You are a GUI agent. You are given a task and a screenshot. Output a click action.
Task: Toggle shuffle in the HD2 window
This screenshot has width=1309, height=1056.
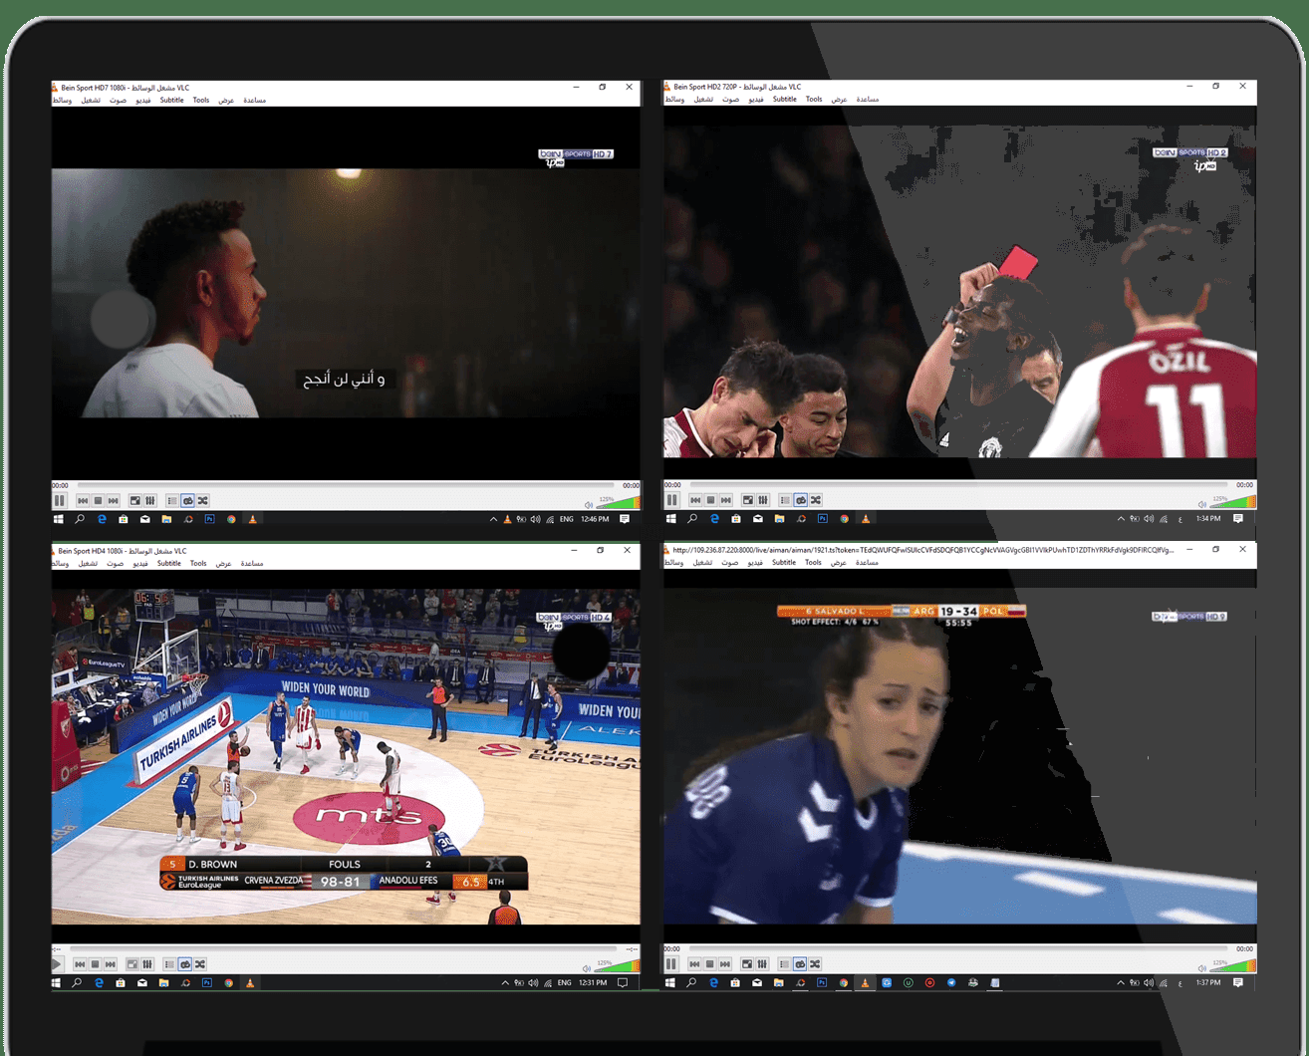pos(816,500)
